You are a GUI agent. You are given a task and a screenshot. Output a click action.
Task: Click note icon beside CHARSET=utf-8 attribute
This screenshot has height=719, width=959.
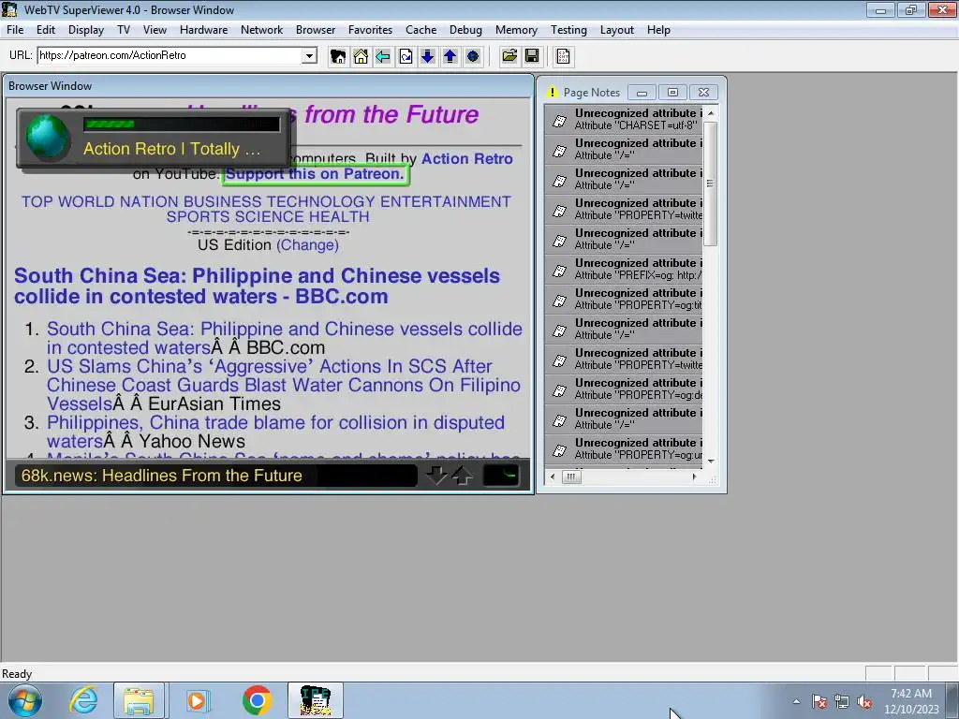click(559, 121)
